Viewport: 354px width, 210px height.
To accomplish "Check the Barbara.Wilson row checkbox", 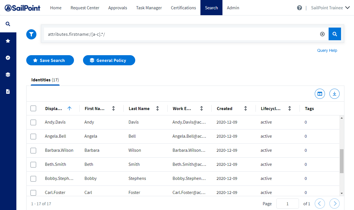I will click(x=33, y=150).
